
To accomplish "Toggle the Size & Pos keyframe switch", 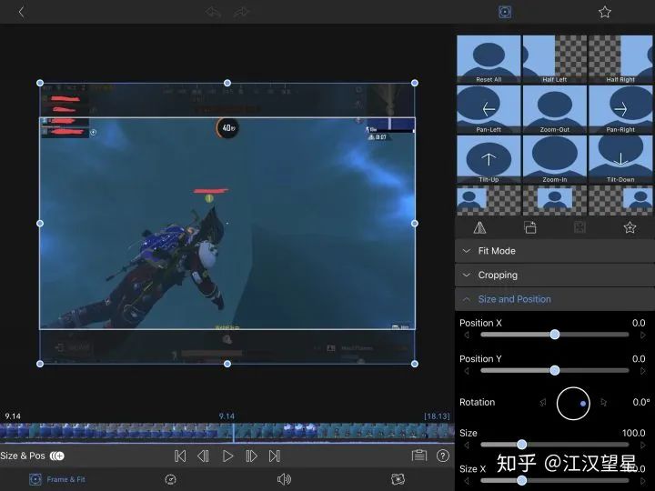I will click(x=57, y=456).
